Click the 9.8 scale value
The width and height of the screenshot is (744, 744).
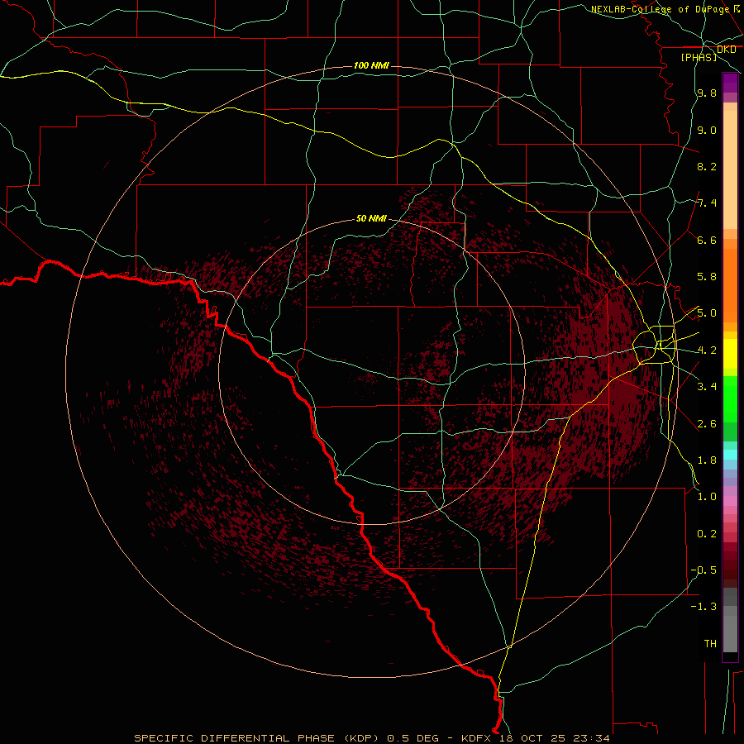(x=707, y=93)
